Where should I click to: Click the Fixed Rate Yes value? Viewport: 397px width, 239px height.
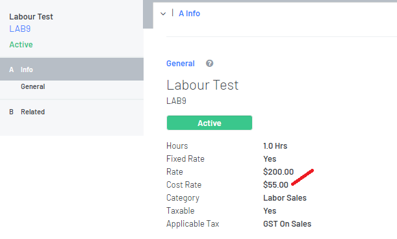tap(270, 159)
